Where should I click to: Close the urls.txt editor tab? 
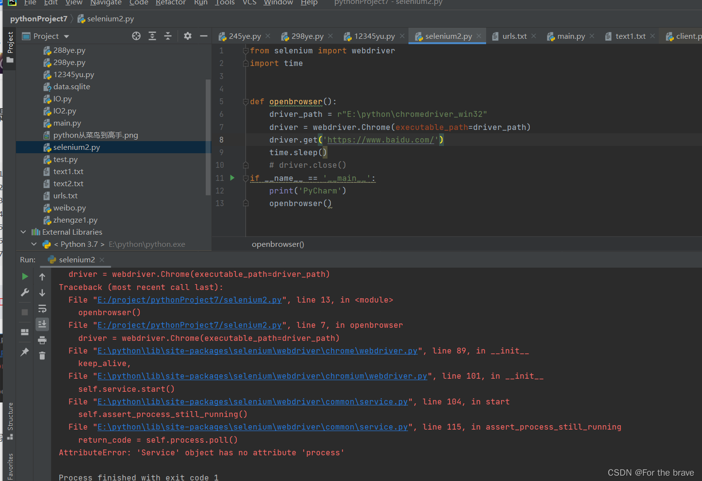click(534, 36)
